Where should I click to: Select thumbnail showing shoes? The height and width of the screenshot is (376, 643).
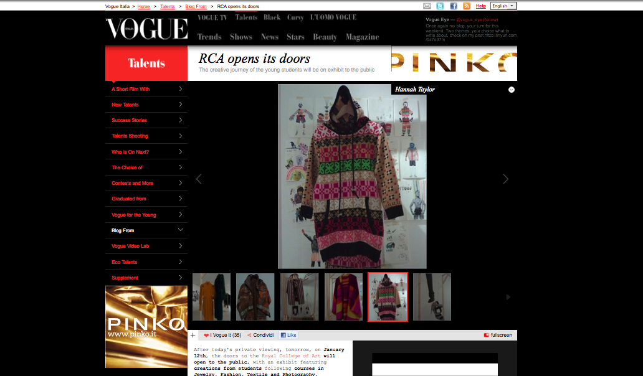click(432, 297)
